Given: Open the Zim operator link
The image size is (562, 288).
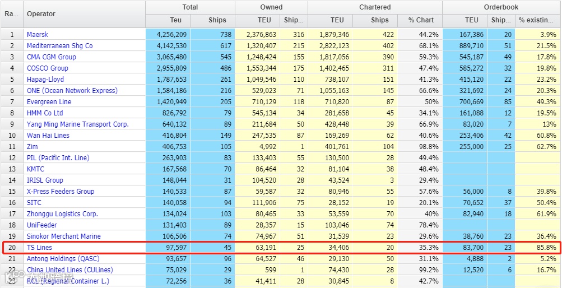Looking at the screenshot, I should pyautogui.click(x=32, y=146).
